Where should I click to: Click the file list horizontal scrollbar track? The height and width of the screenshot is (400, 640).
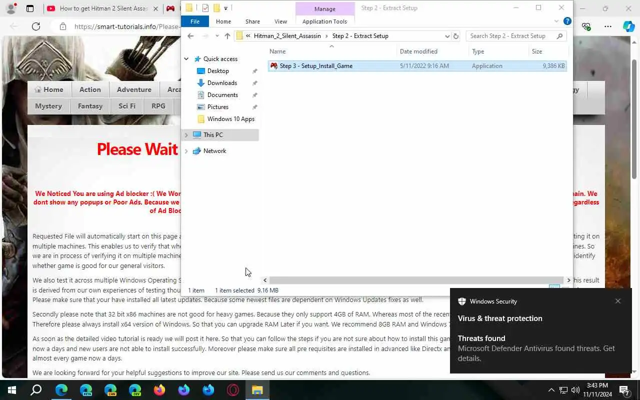coord(416,280)
